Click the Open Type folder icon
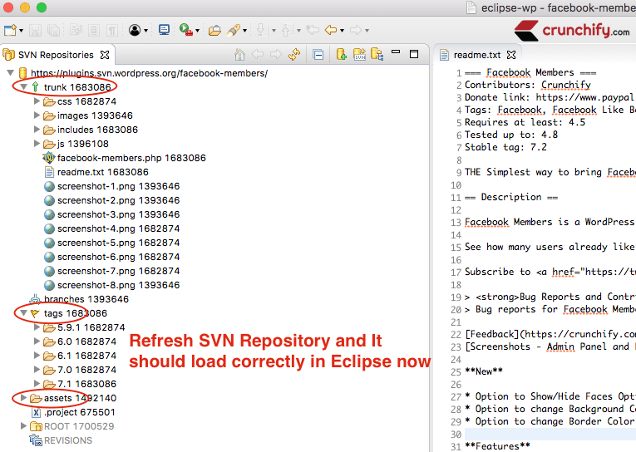Viewport: 636px width, 452px height. point(214,31)
